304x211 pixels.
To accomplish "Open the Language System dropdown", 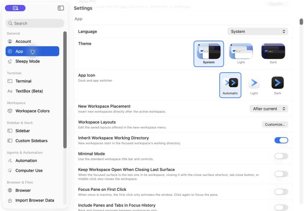I will point(258,31).
